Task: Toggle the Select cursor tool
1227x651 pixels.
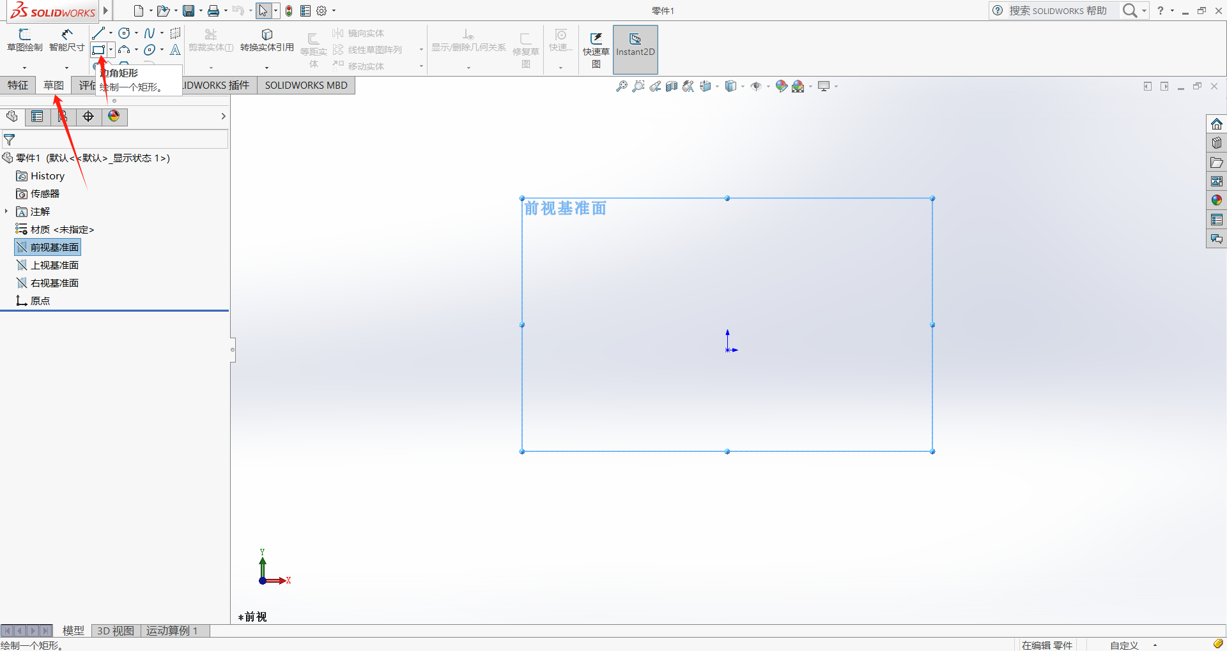Action: pyautogui.click(x=263, y=11)
